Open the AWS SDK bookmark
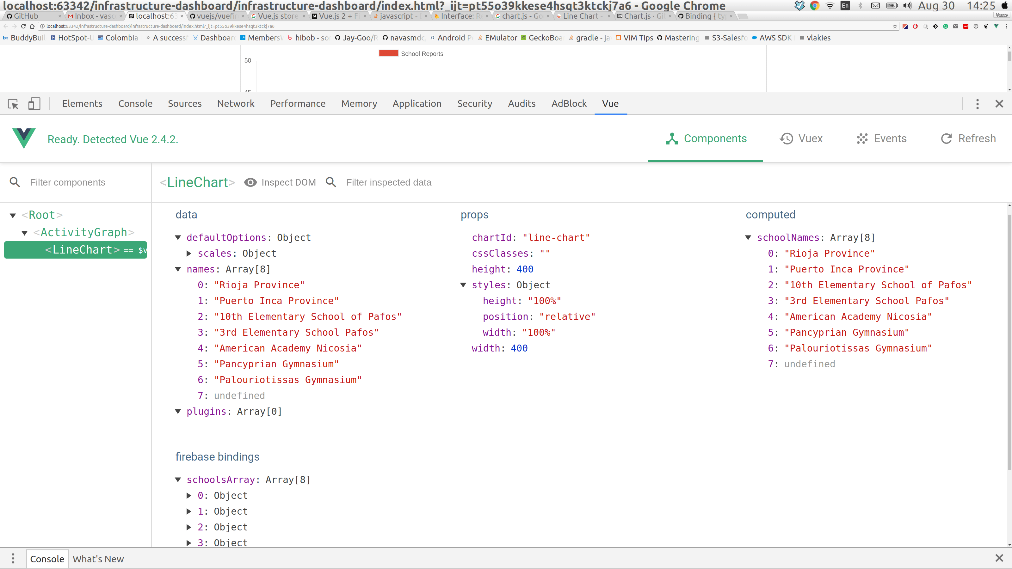The image size is (1012, 569). click(772, 38)
